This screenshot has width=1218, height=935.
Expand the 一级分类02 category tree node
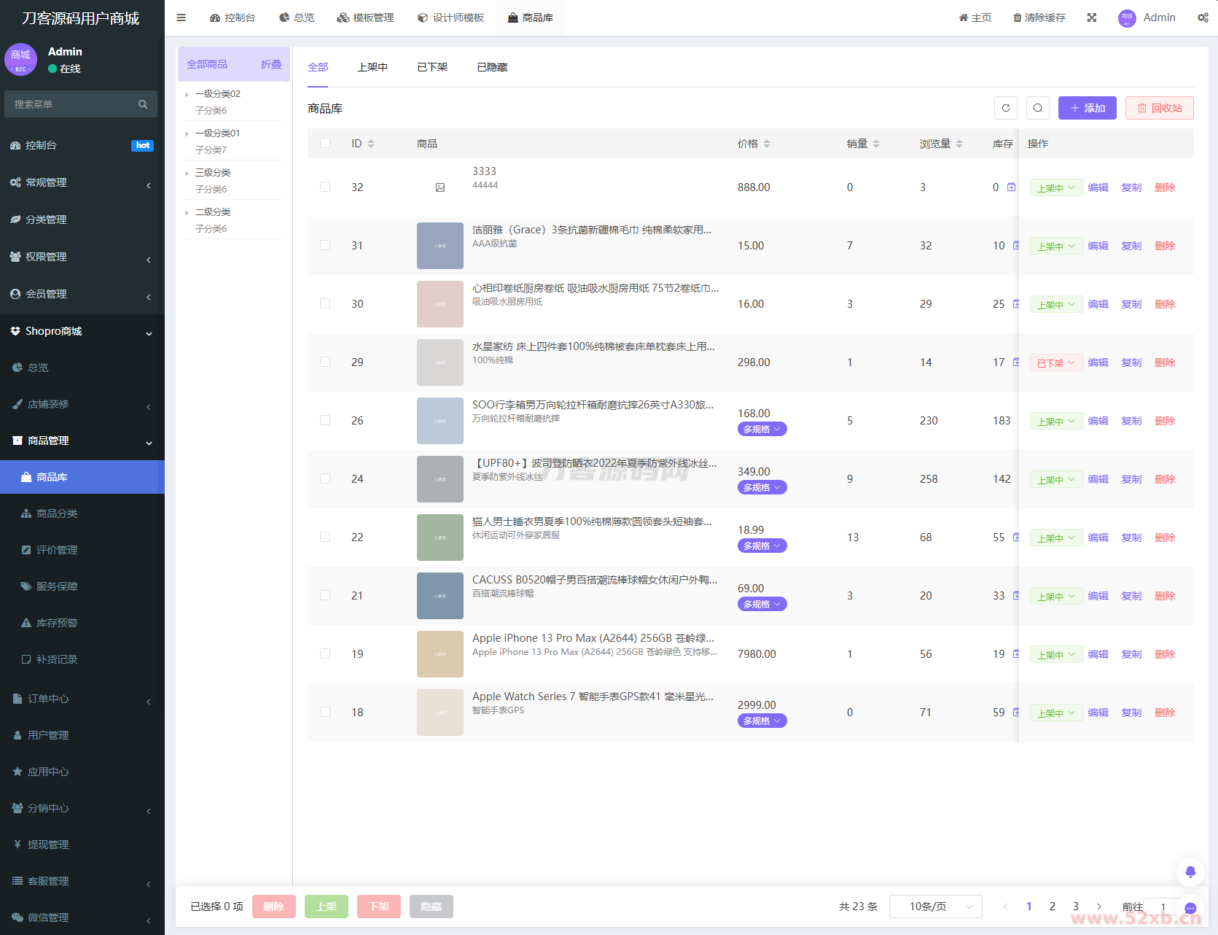(187, 94)
